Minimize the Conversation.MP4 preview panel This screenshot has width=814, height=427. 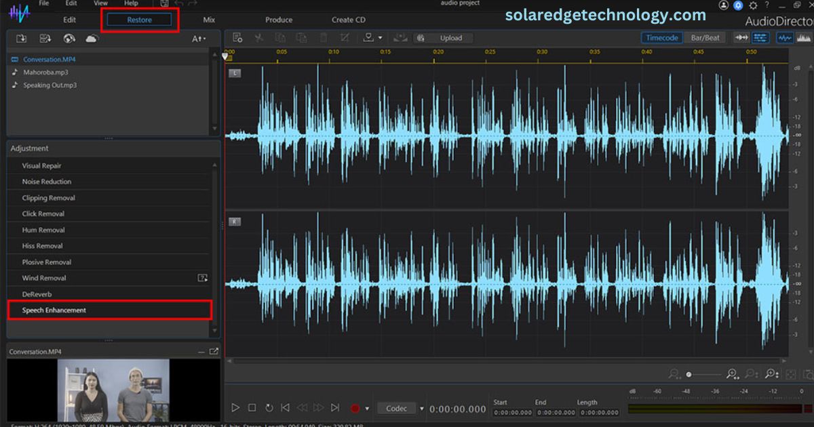point(201,352)
